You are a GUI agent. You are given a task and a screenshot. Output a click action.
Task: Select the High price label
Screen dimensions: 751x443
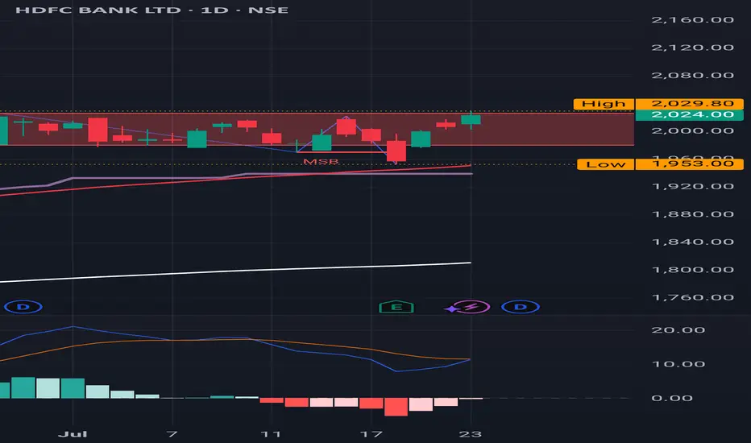click(604, 104)
